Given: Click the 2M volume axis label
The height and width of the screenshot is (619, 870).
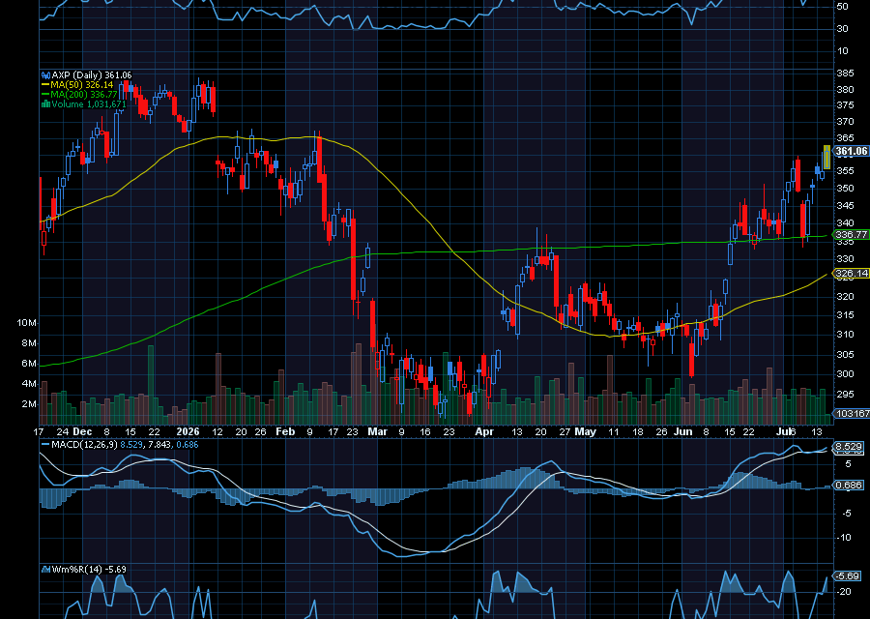Looking at the screenshot, I should (29, 403).
